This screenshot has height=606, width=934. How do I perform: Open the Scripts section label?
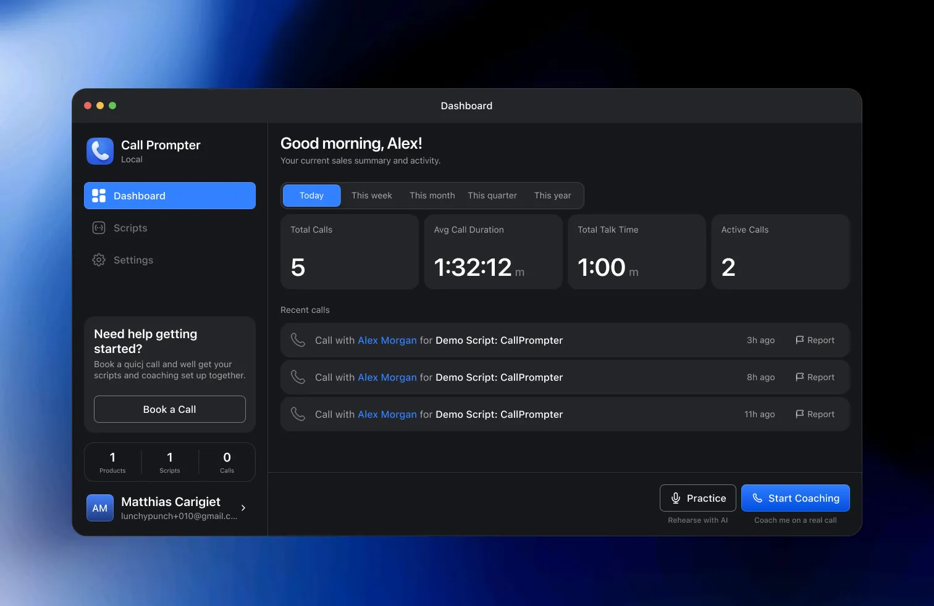[130, 228]
